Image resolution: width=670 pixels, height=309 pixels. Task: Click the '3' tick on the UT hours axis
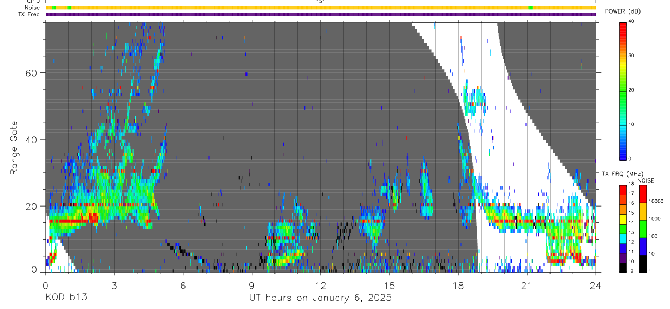click(114, 286)
